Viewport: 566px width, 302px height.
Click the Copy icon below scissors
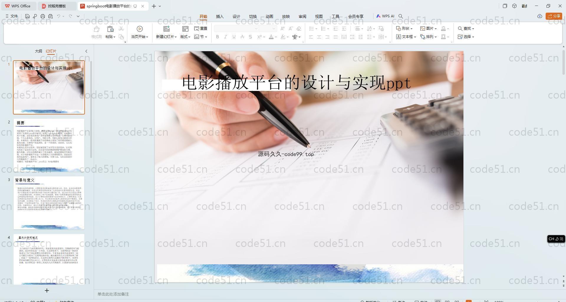tap(121, 37)
